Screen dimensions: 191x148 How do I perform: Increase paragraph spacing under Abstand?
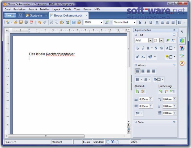(x=137, y=91)
